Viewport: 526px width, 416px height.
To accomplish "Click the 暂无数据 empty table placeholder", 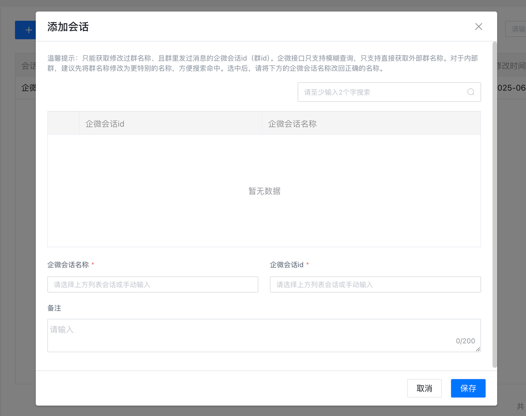I will (x=264, y=191).
